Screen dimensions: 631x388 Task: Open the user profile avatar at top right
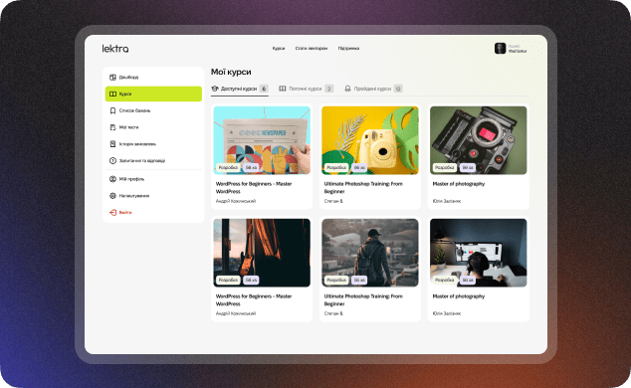pos(500,49)
